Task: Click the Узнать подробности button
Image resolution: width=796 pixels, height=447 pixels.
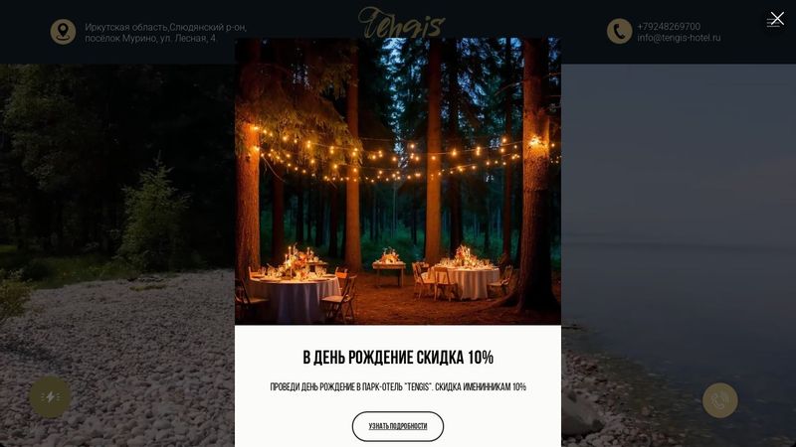Action: pyautogui.click(x=397, y=426)
